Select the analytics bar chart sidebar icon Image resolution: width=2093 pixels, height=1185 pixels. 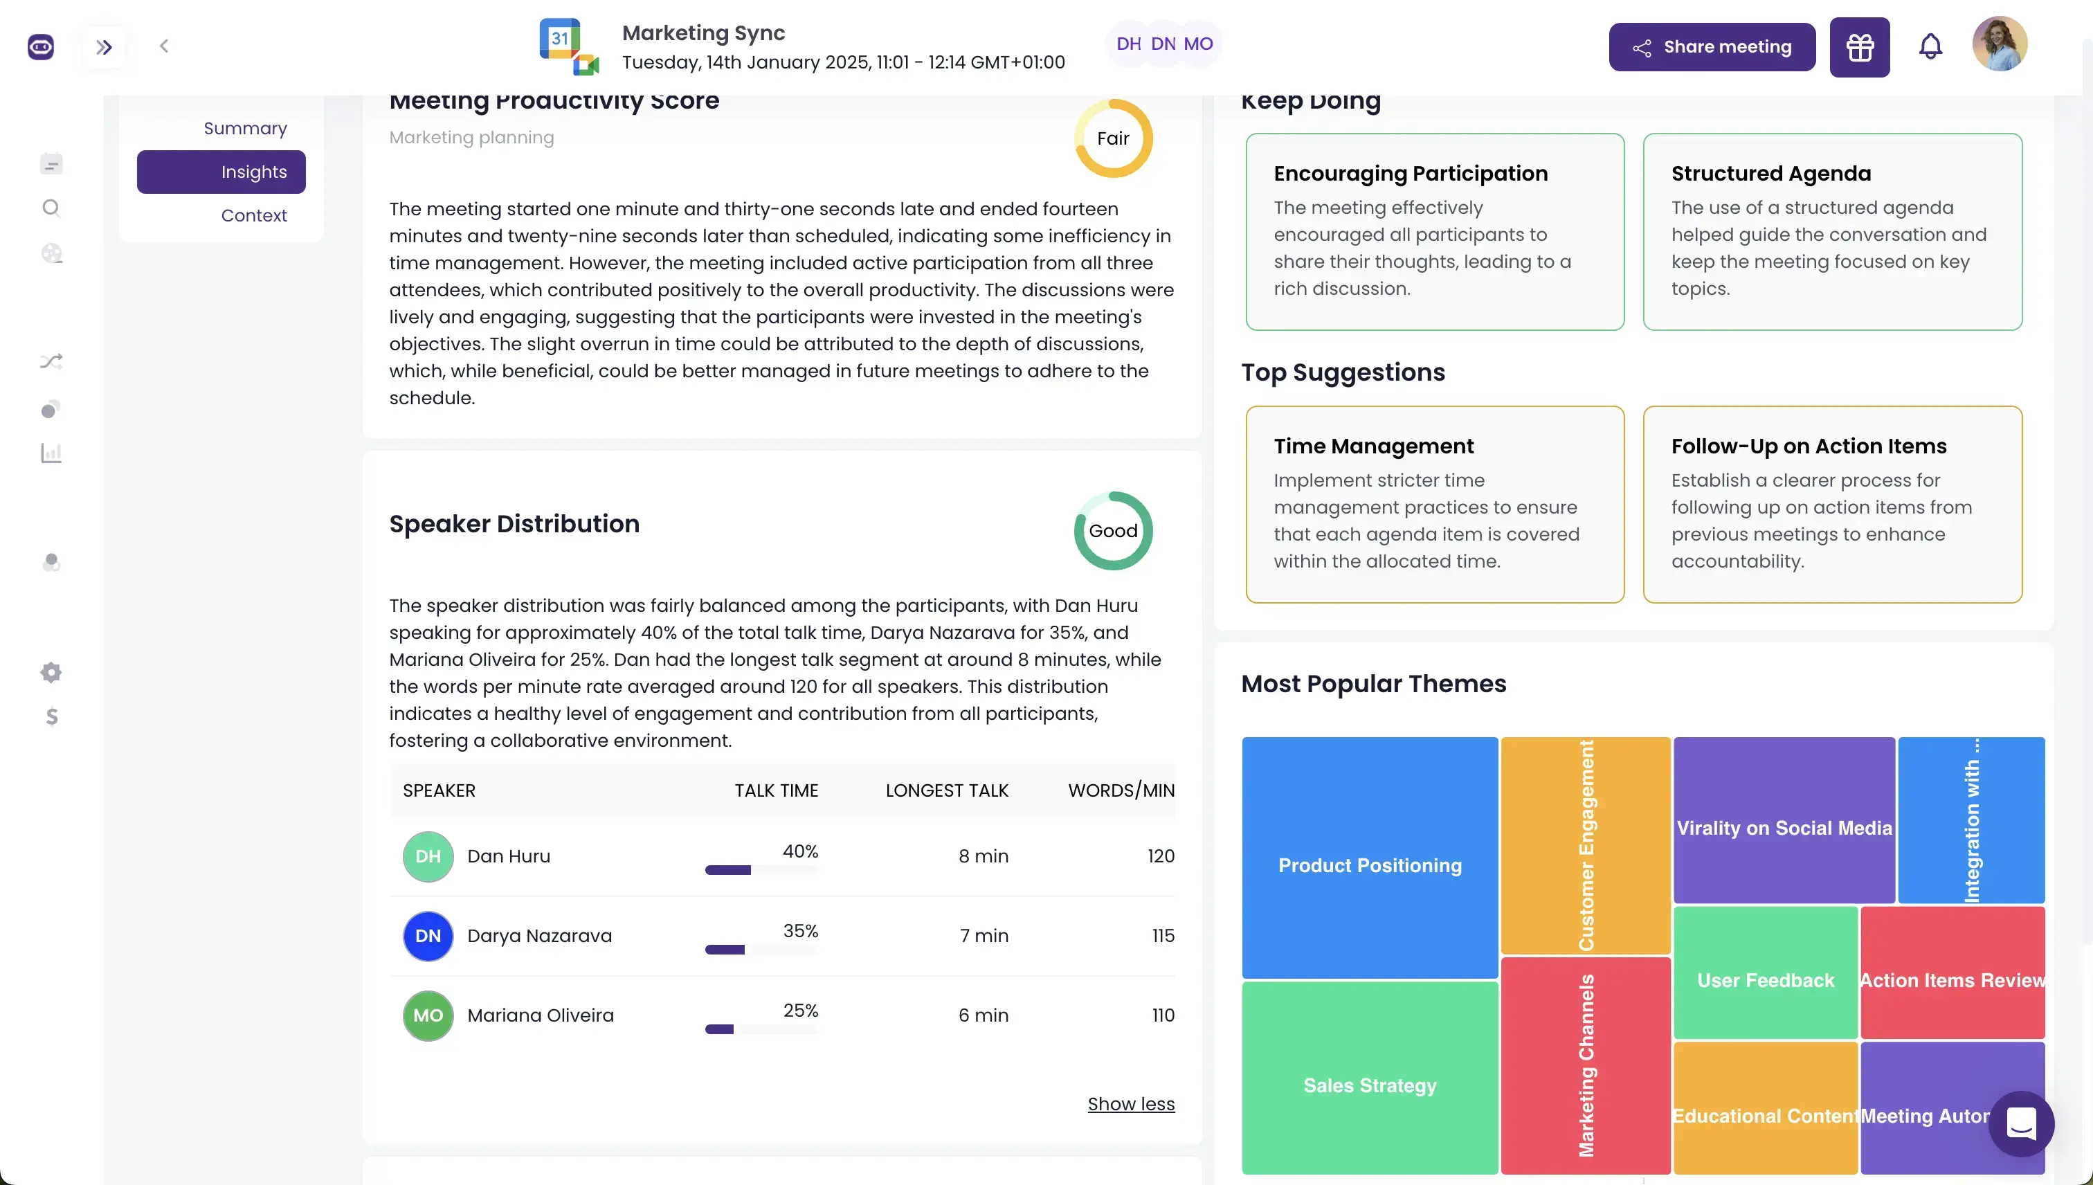tap(51, 453)
